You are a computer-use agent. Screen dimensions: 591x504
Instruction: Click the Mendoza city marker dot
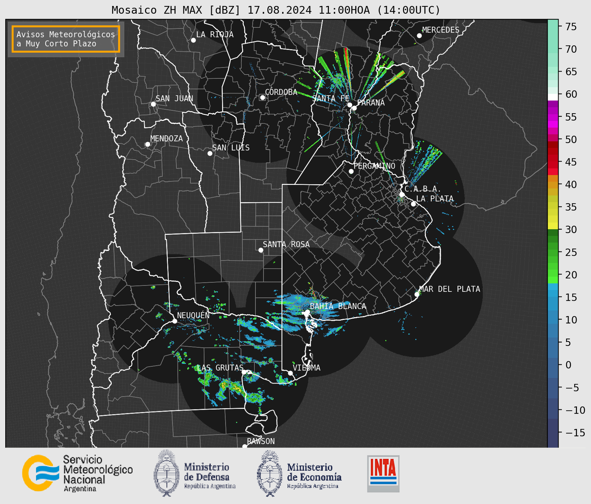tap(147, 144)
